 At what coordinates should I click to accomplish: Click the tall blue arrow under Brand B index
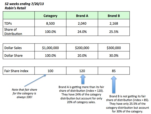pyautogui.click(x=114, y=85)
